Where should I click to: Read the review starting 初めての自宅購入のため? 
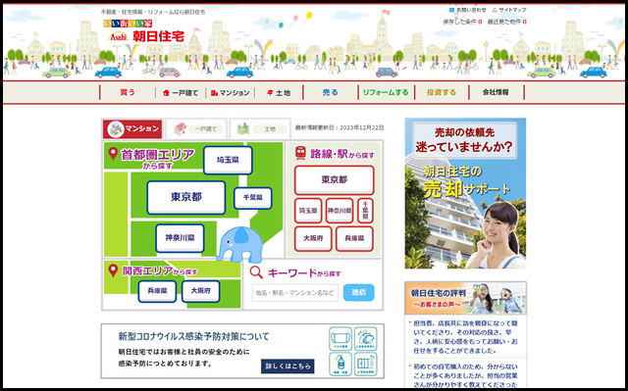point(465,375)
